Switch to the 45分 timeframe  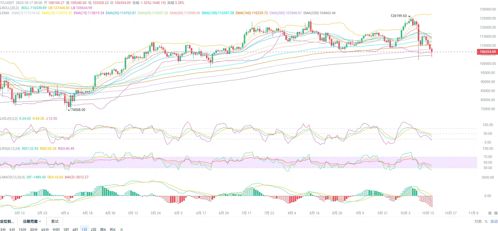pyautogui.click(x=45, y=229)
